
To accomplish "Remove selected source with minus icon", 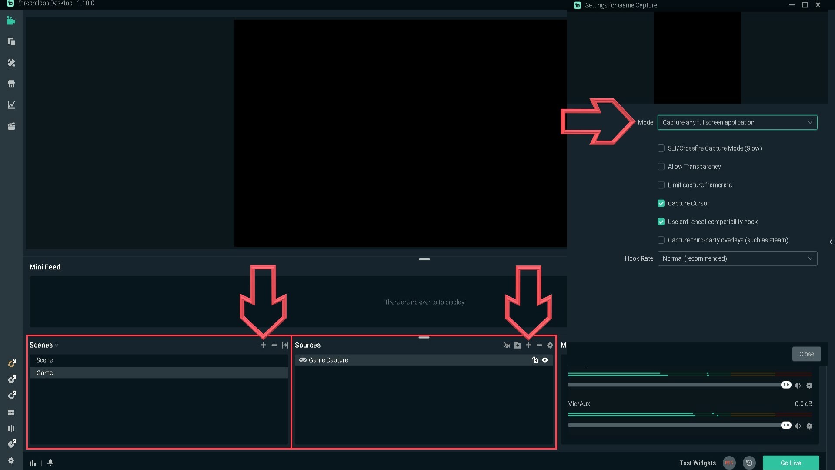I will (539, 345).
